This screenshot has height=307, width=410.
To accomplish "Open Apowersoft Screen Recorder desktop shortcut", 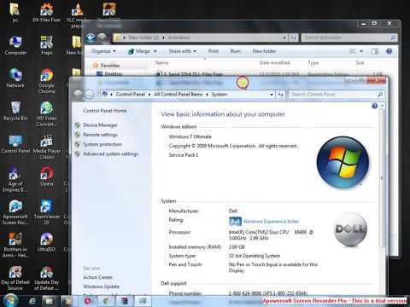I will [15, 211].
